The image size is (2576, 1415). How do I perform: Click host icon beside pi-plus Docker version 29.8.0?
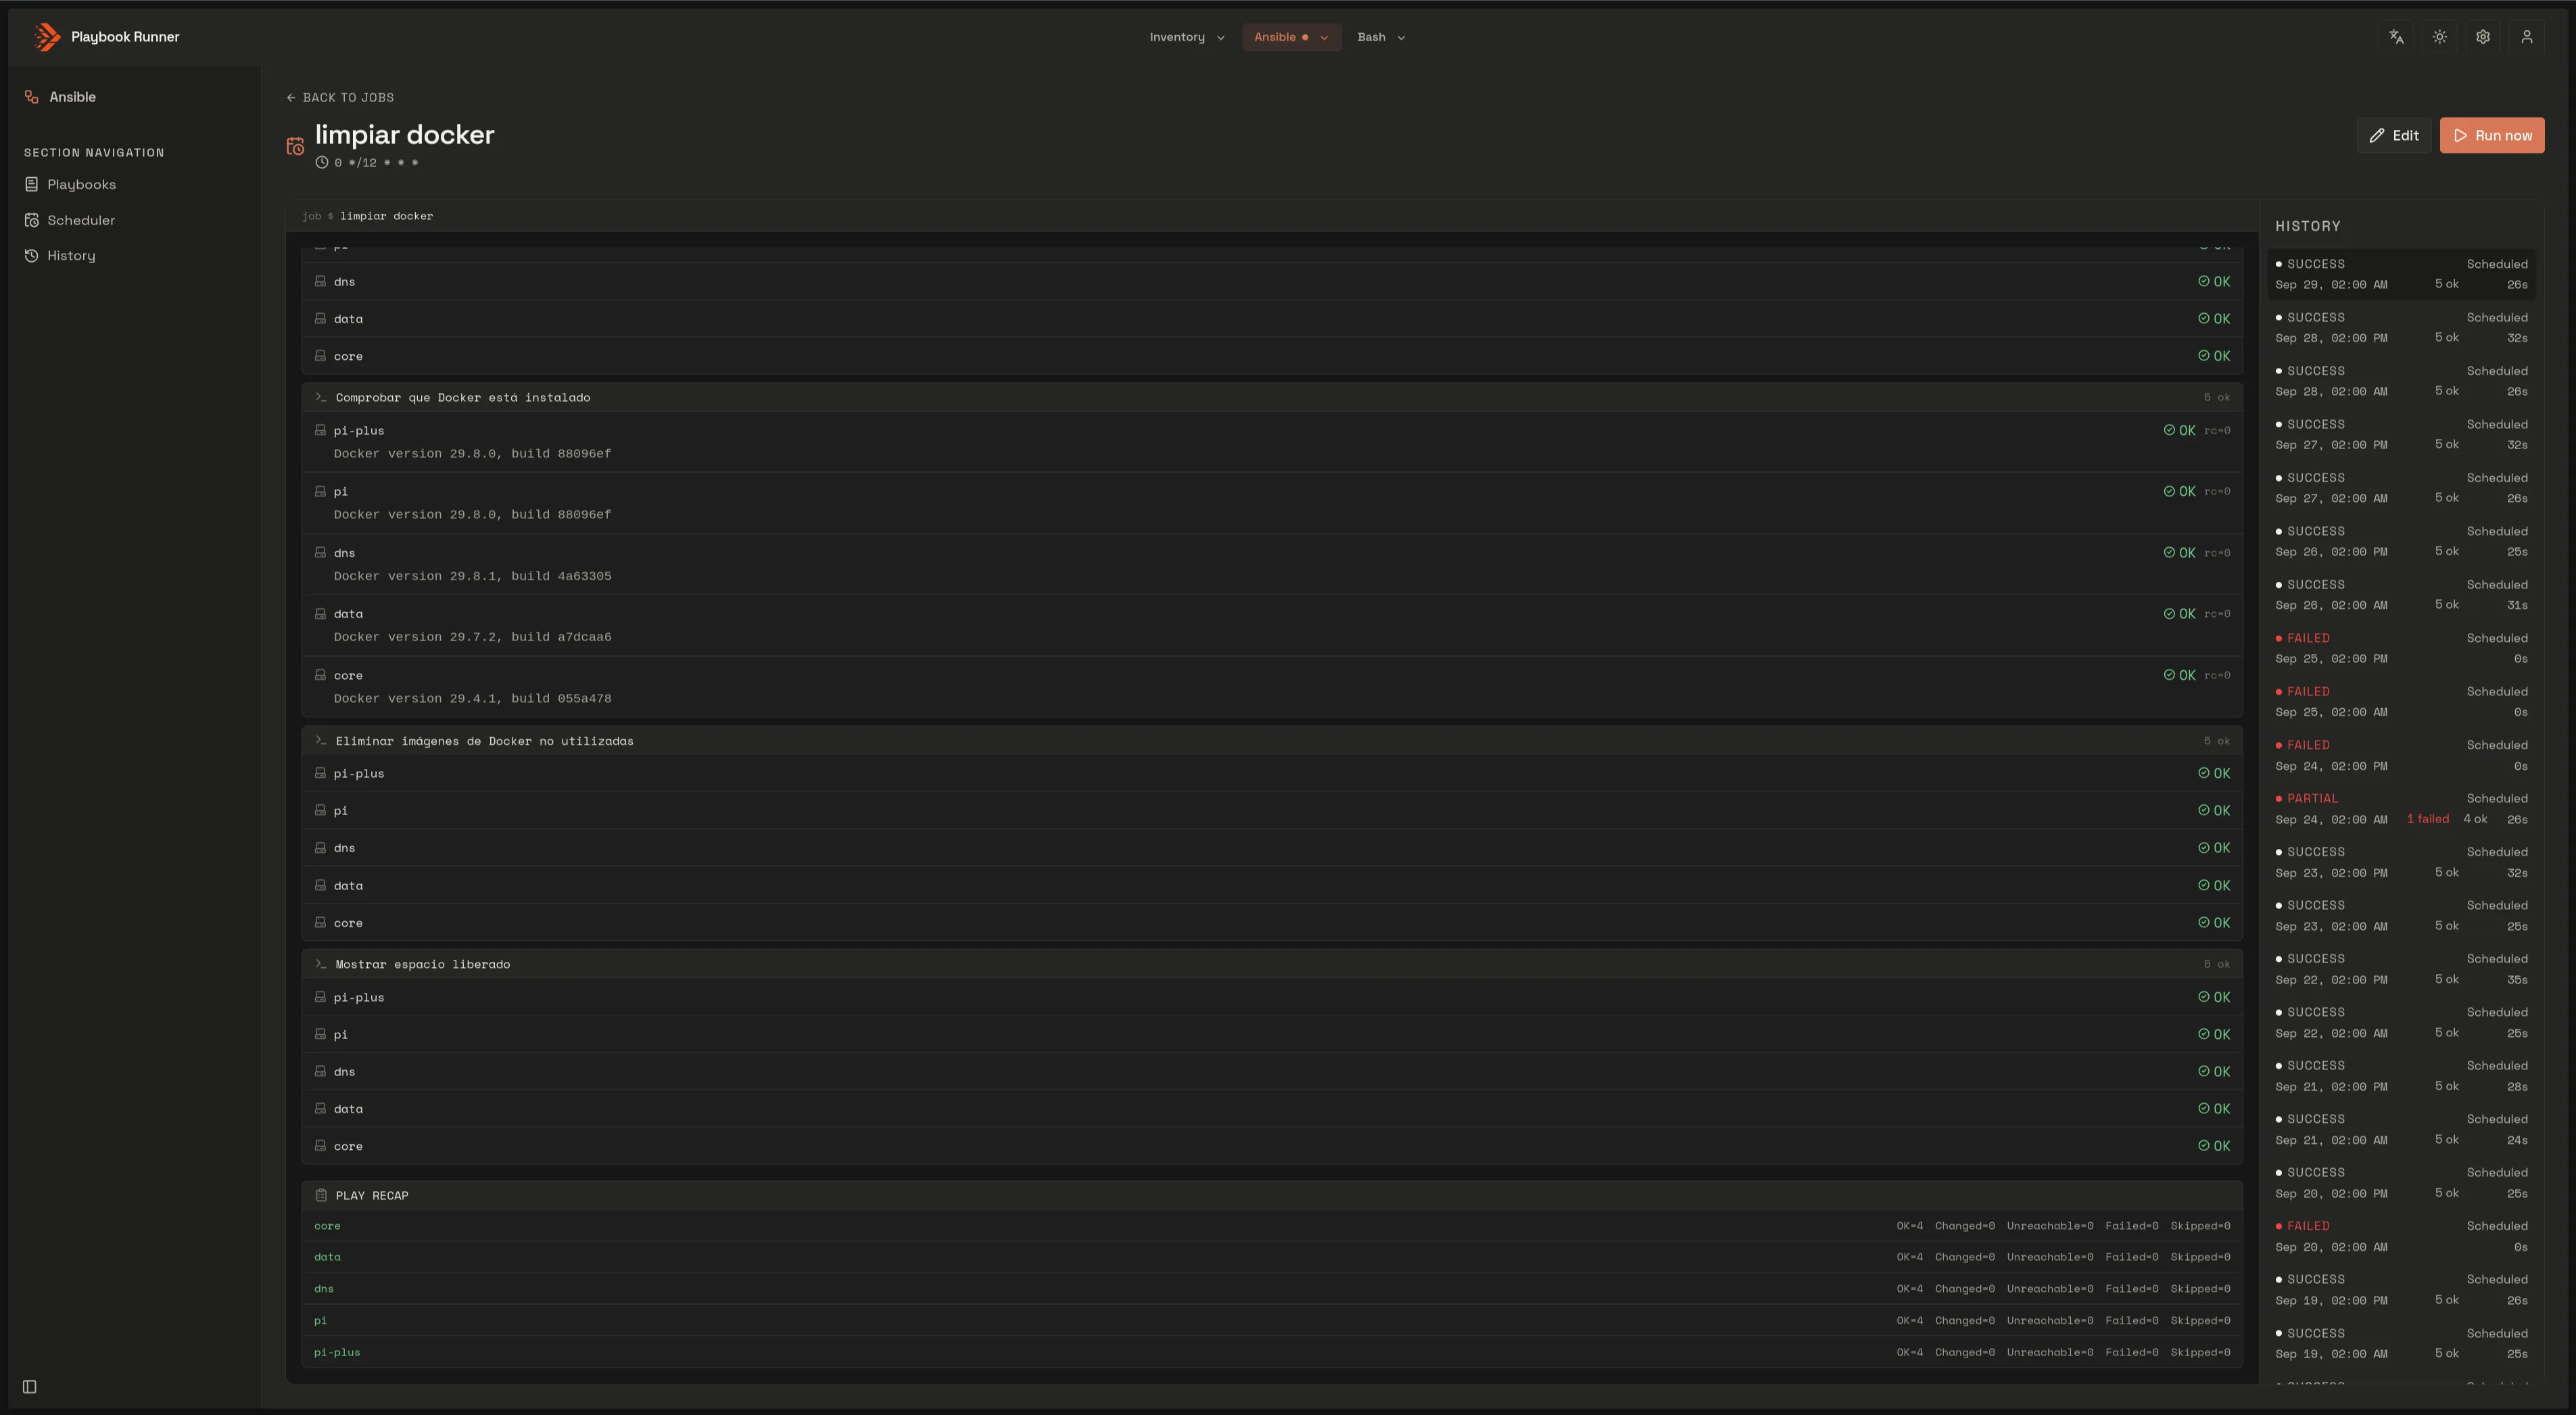click(x=320, y=430)
